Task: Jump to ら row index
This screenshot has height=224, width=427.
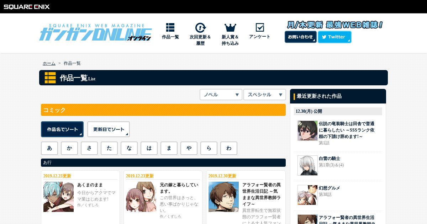Action: (209, 148)
